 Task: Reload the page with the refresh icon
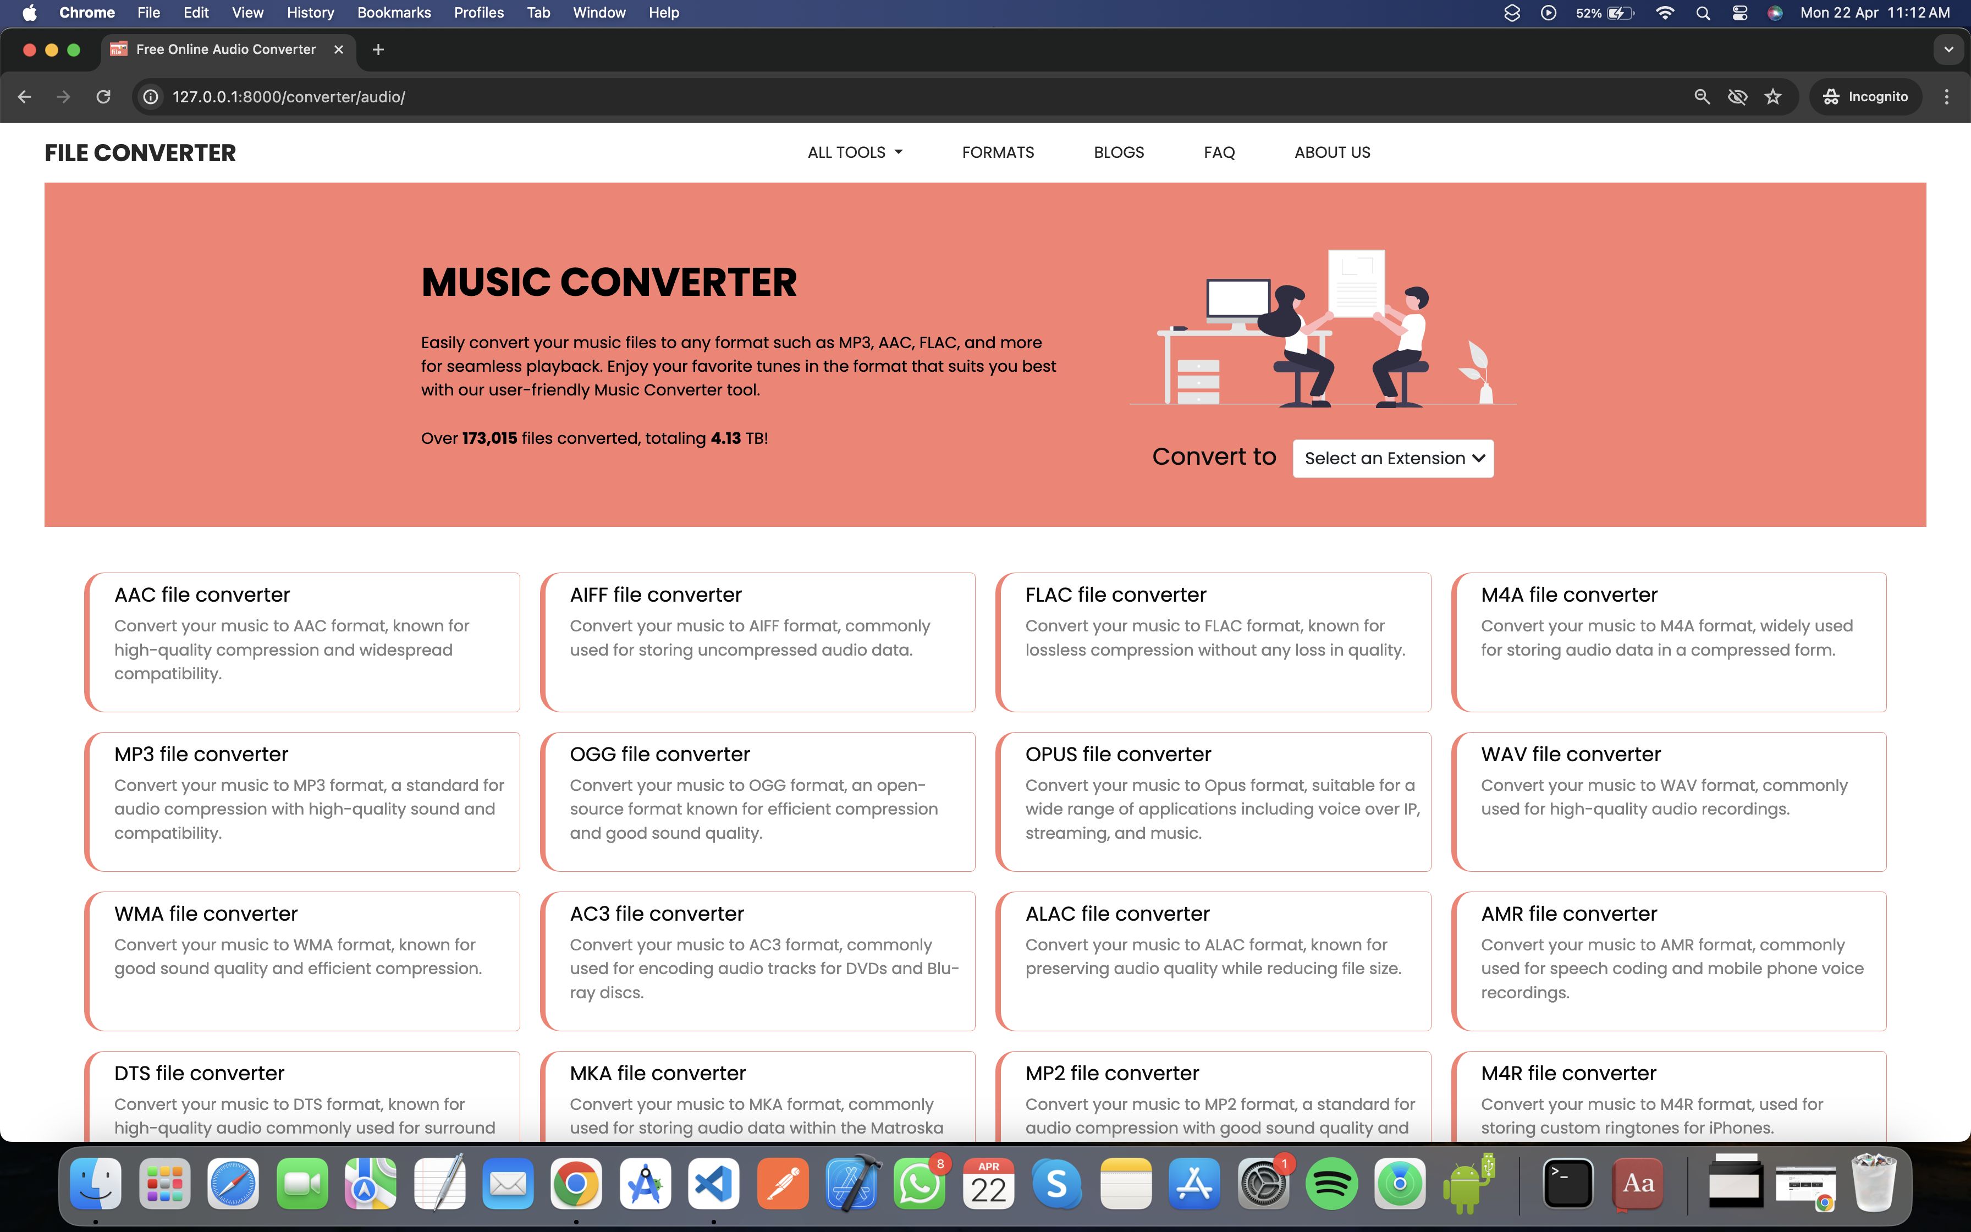click(x=103, y=97)
